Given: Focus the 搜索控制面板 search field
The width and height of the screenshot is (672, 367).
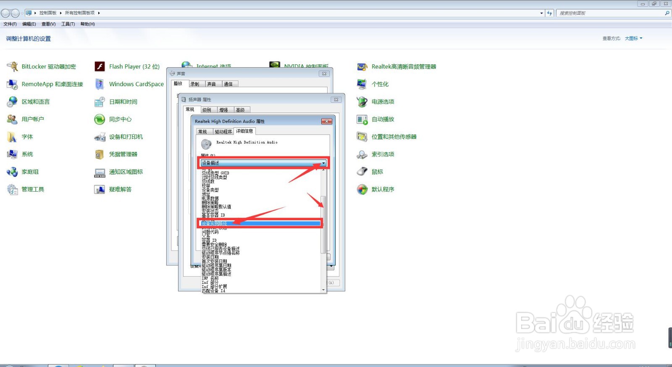Looking at the screenshot, I should [x=609, y=13].
